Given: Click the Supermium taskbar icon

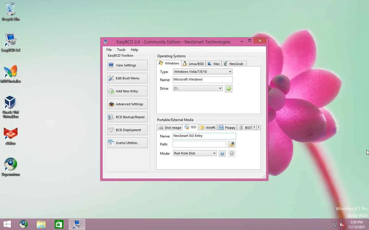Looking at the screenshot, I should tap(23, 224).
